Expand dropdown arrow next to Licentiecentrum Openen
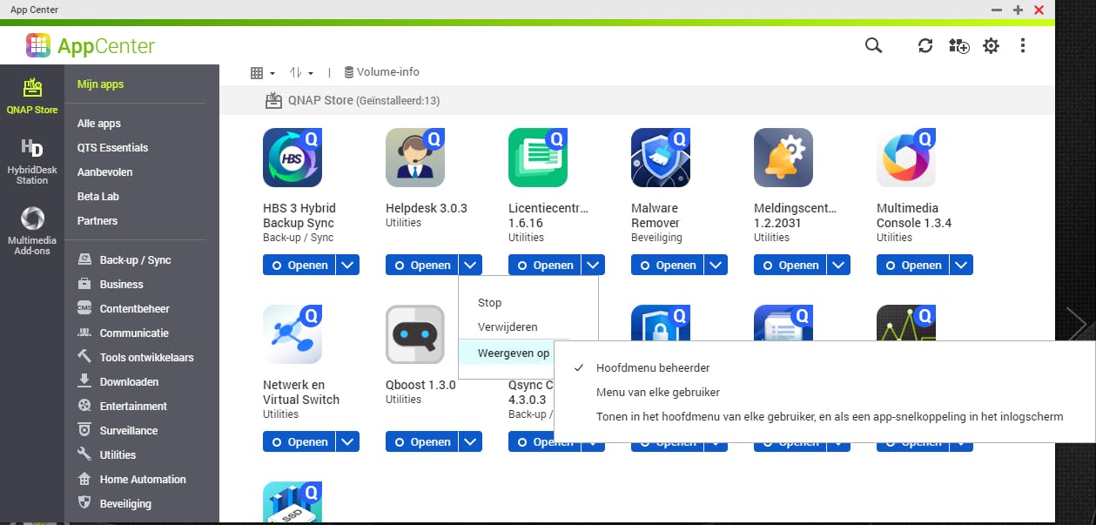The height and width of the screenshot is (525, 1096). tap(593, 265)
